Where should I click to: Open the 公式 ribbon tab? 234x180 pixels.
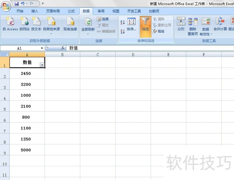click(71, 11)
